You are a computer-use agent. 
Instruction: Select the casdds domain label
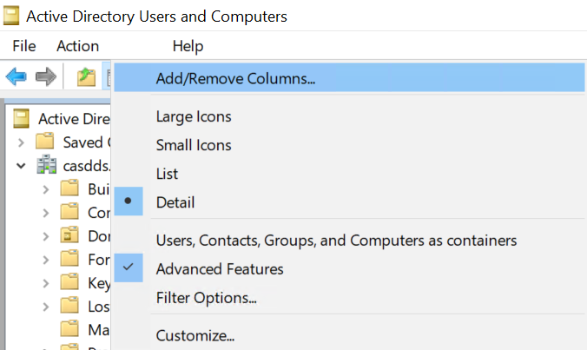[x=87, y=166]
